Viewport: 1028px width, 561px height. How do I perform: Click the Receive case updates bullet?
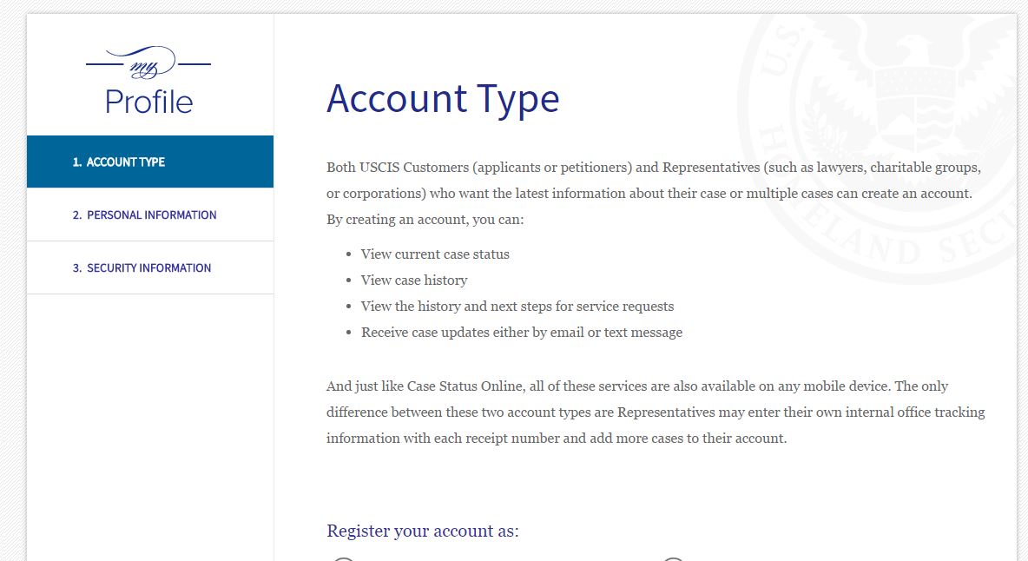pos(521,333)
